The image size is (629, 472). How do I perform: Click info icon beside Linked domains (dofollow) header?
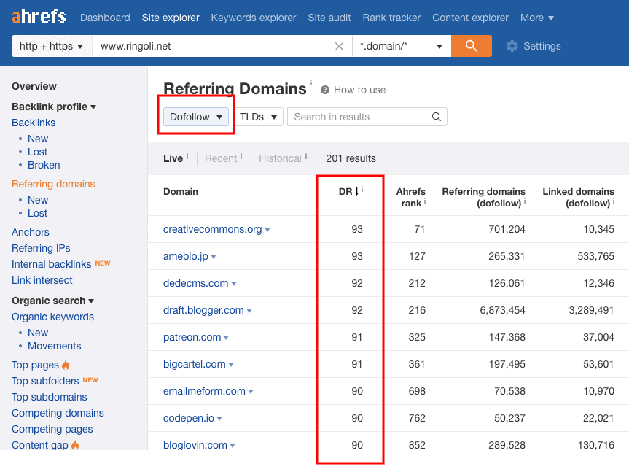[x=614, y=201]
